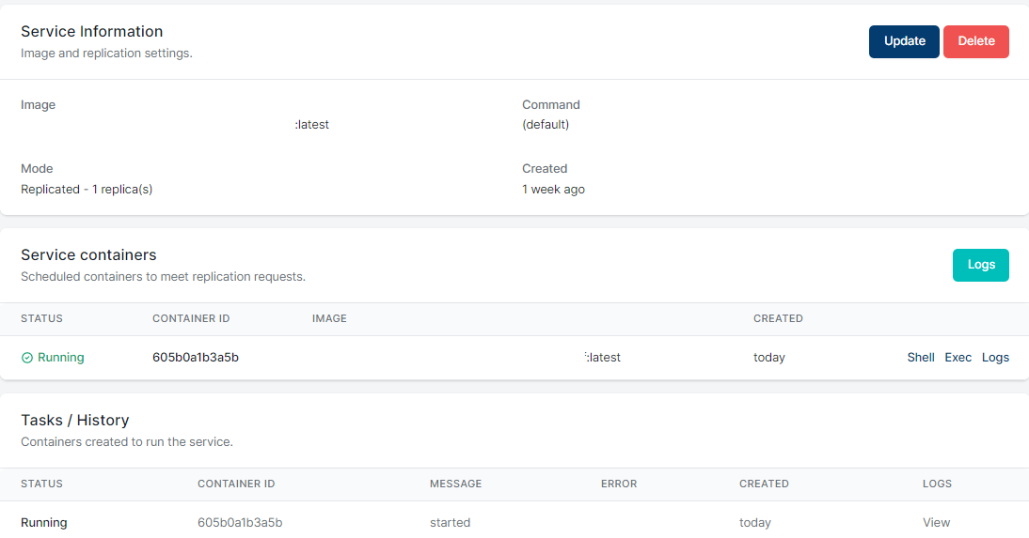Click the IMAGE column header
This screenshot has height=538, width=1029.
coord(329,318)
